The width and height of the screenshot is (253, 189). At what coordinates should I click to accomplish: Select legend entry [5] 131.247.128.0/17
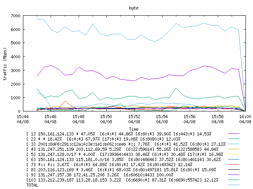click(x=125, y=154)
